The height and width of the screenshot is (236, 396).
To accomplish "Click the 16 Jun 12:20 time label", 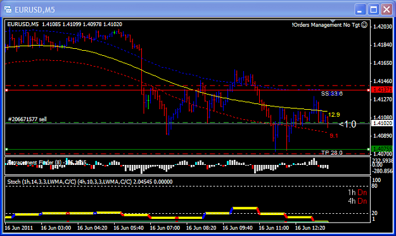I will tap(310, 228).
